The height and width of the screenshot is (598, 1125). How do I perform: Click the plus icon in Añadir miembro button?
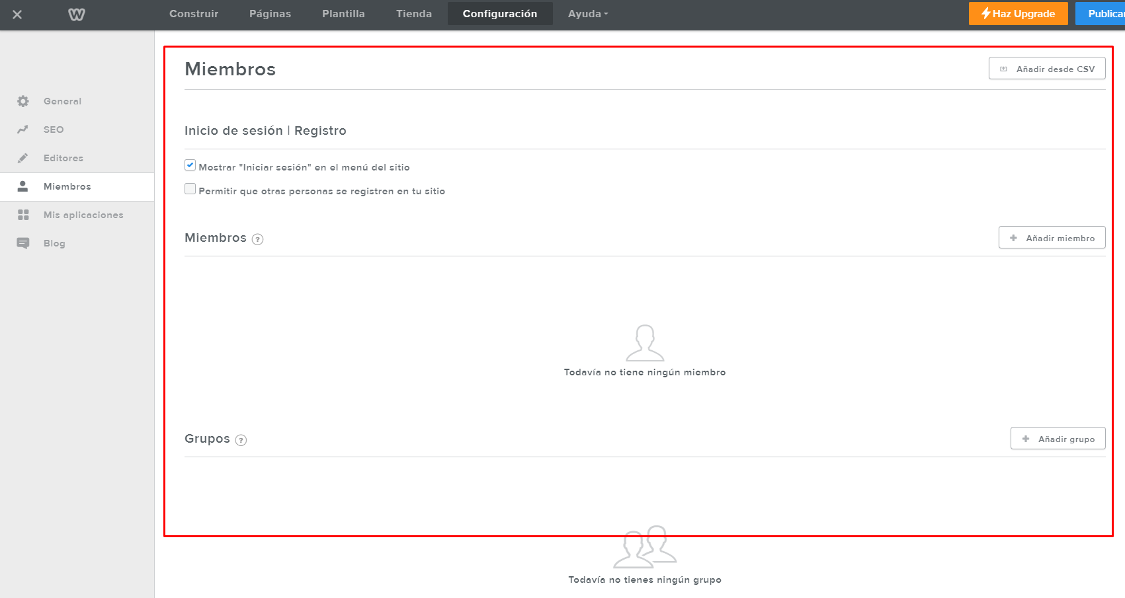tap(1013, 238)
